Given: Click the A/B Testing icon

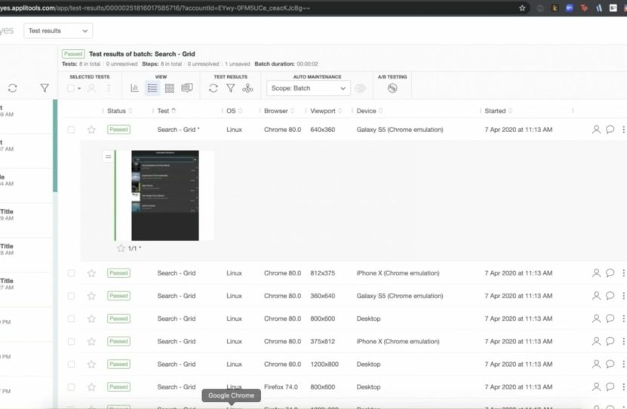Looking at the screenshot, I should [x=392, y=88].
